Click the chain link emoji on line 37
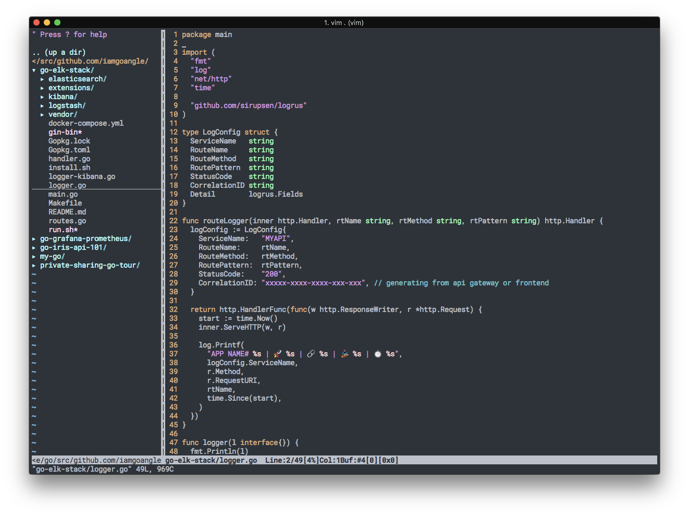689x516 pixels. coord(311,354)
